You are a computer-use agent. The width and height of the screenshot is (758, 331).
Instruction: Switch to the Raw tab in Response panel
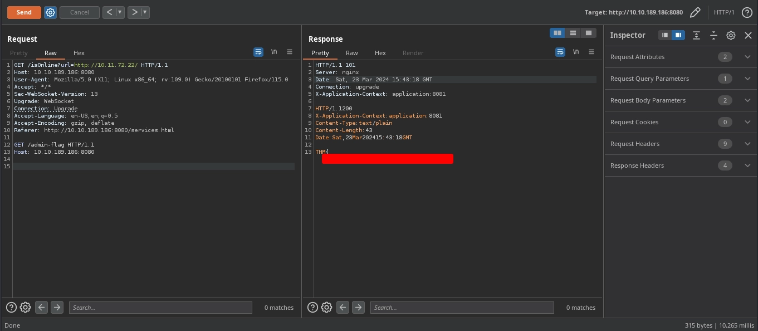pyautogui.click(x=351, y=53)
